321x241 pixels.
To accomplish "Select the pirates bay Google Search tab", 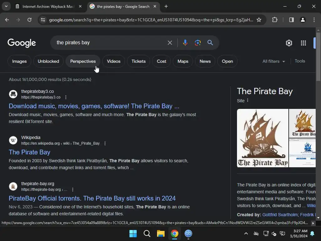I will pos(123,6).
